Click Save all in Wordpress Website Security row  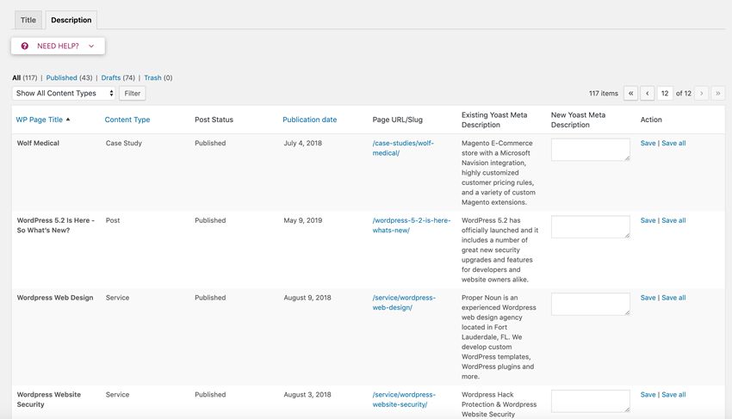673,395
